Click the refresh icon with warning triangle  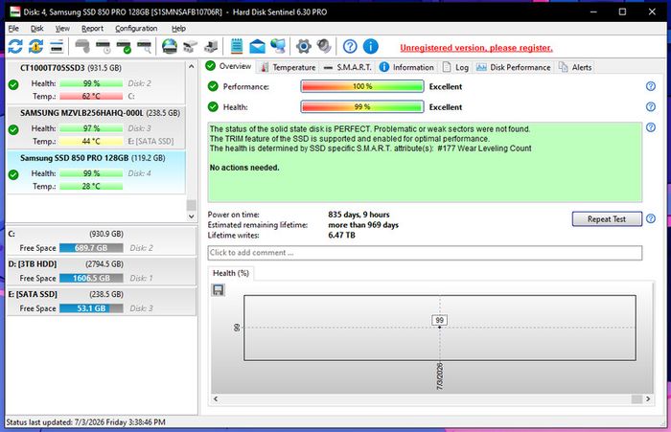[x=36, y=46]
